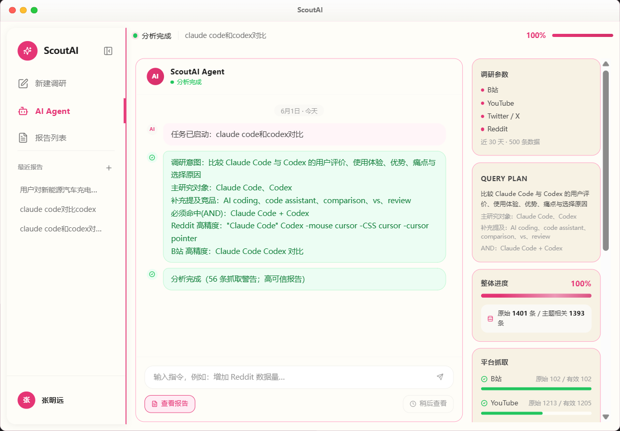This screenshot has height=431, width=620.
Task: Click the 整体进度 progress bar
Action: pyautogui.click(x=536, y=296)
